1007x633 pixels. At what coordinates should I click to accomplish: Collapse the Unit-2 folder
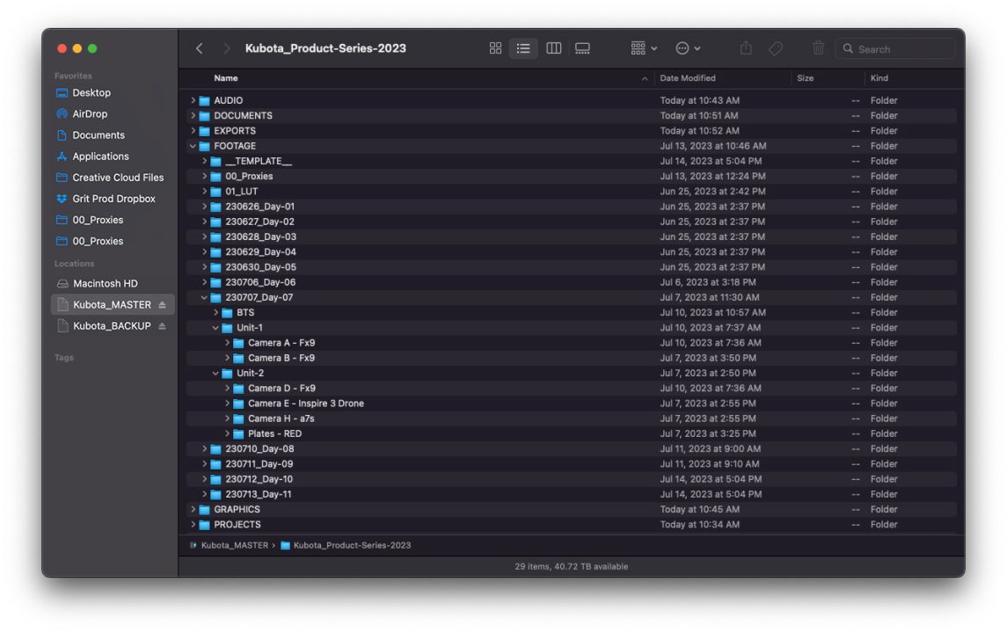(x=215, y=373)
